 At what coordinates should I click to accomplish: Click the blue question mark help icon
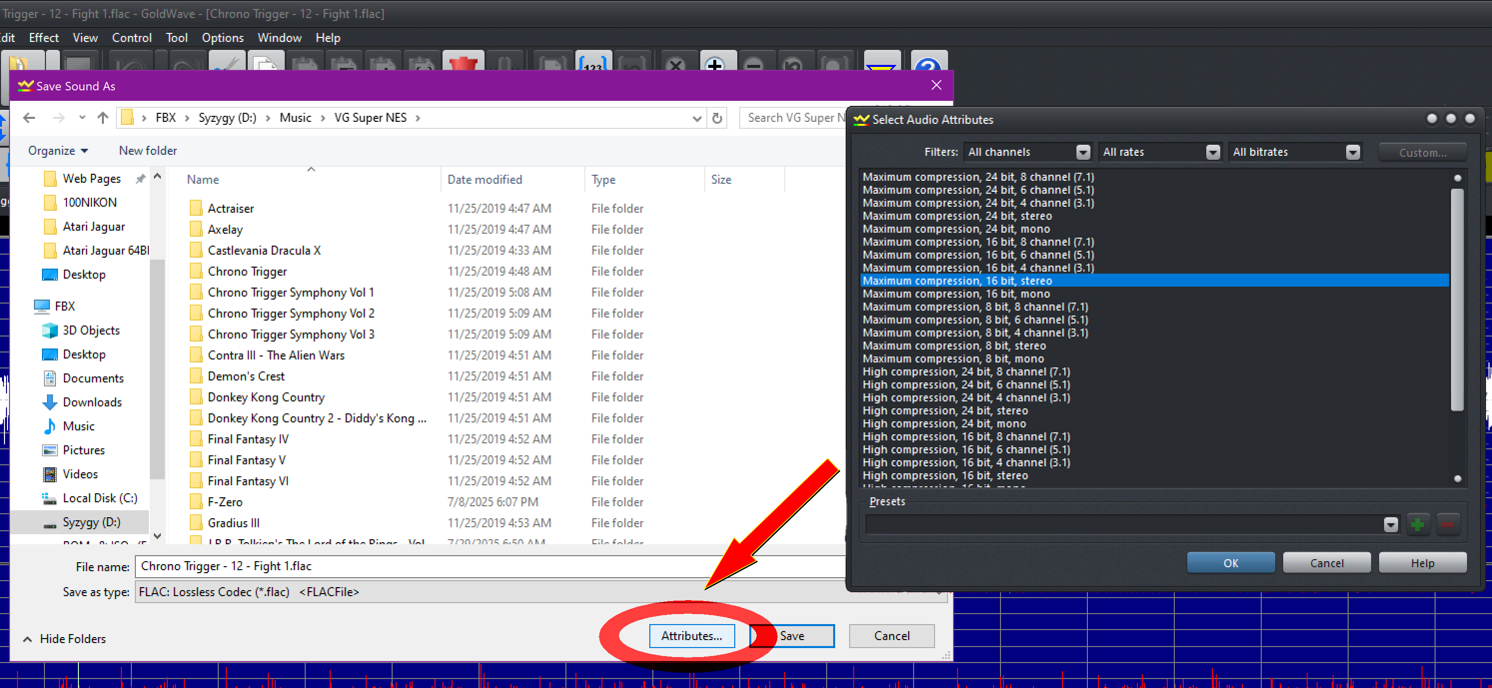[x=929, y=64]
